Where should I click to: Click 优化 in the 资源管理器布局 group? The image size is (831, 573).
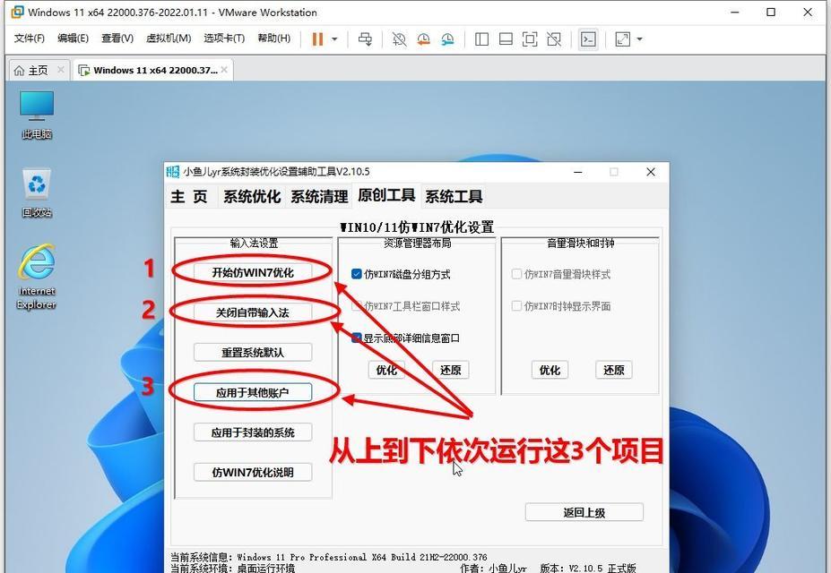pos(386,370)
